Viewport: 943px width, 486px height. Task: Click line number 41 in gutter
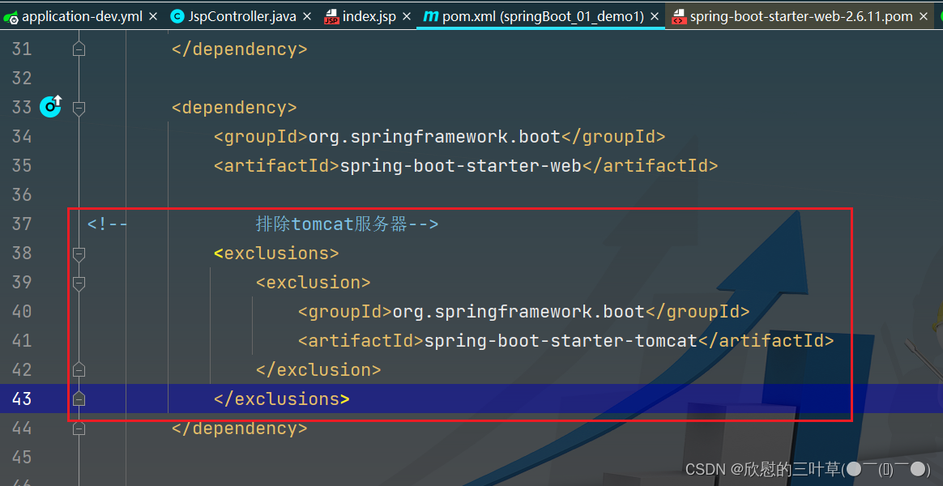coord(22,341)
